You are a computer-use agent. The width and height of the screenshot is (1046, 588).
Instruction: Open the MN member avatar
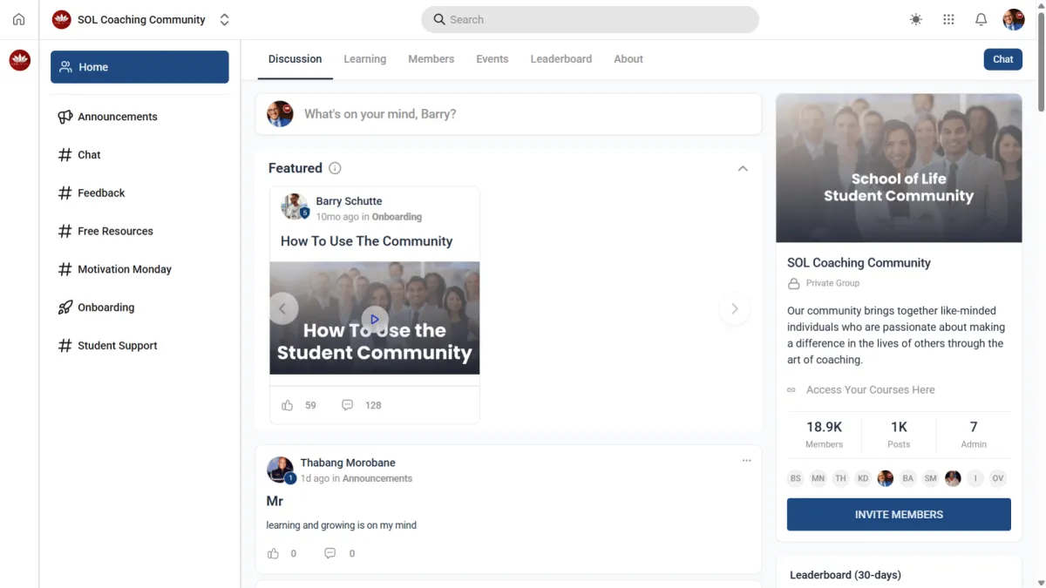(x=818, y=478)
